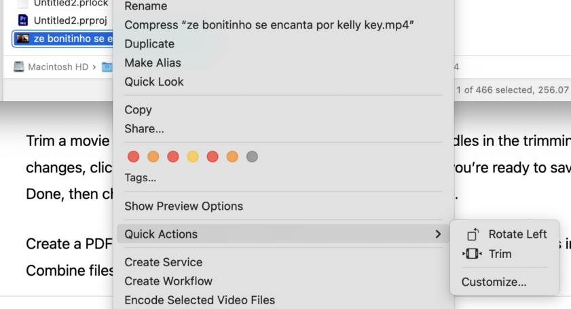
Task: Open Customize… in Quick Actions submenu
Action: [494, 282]
